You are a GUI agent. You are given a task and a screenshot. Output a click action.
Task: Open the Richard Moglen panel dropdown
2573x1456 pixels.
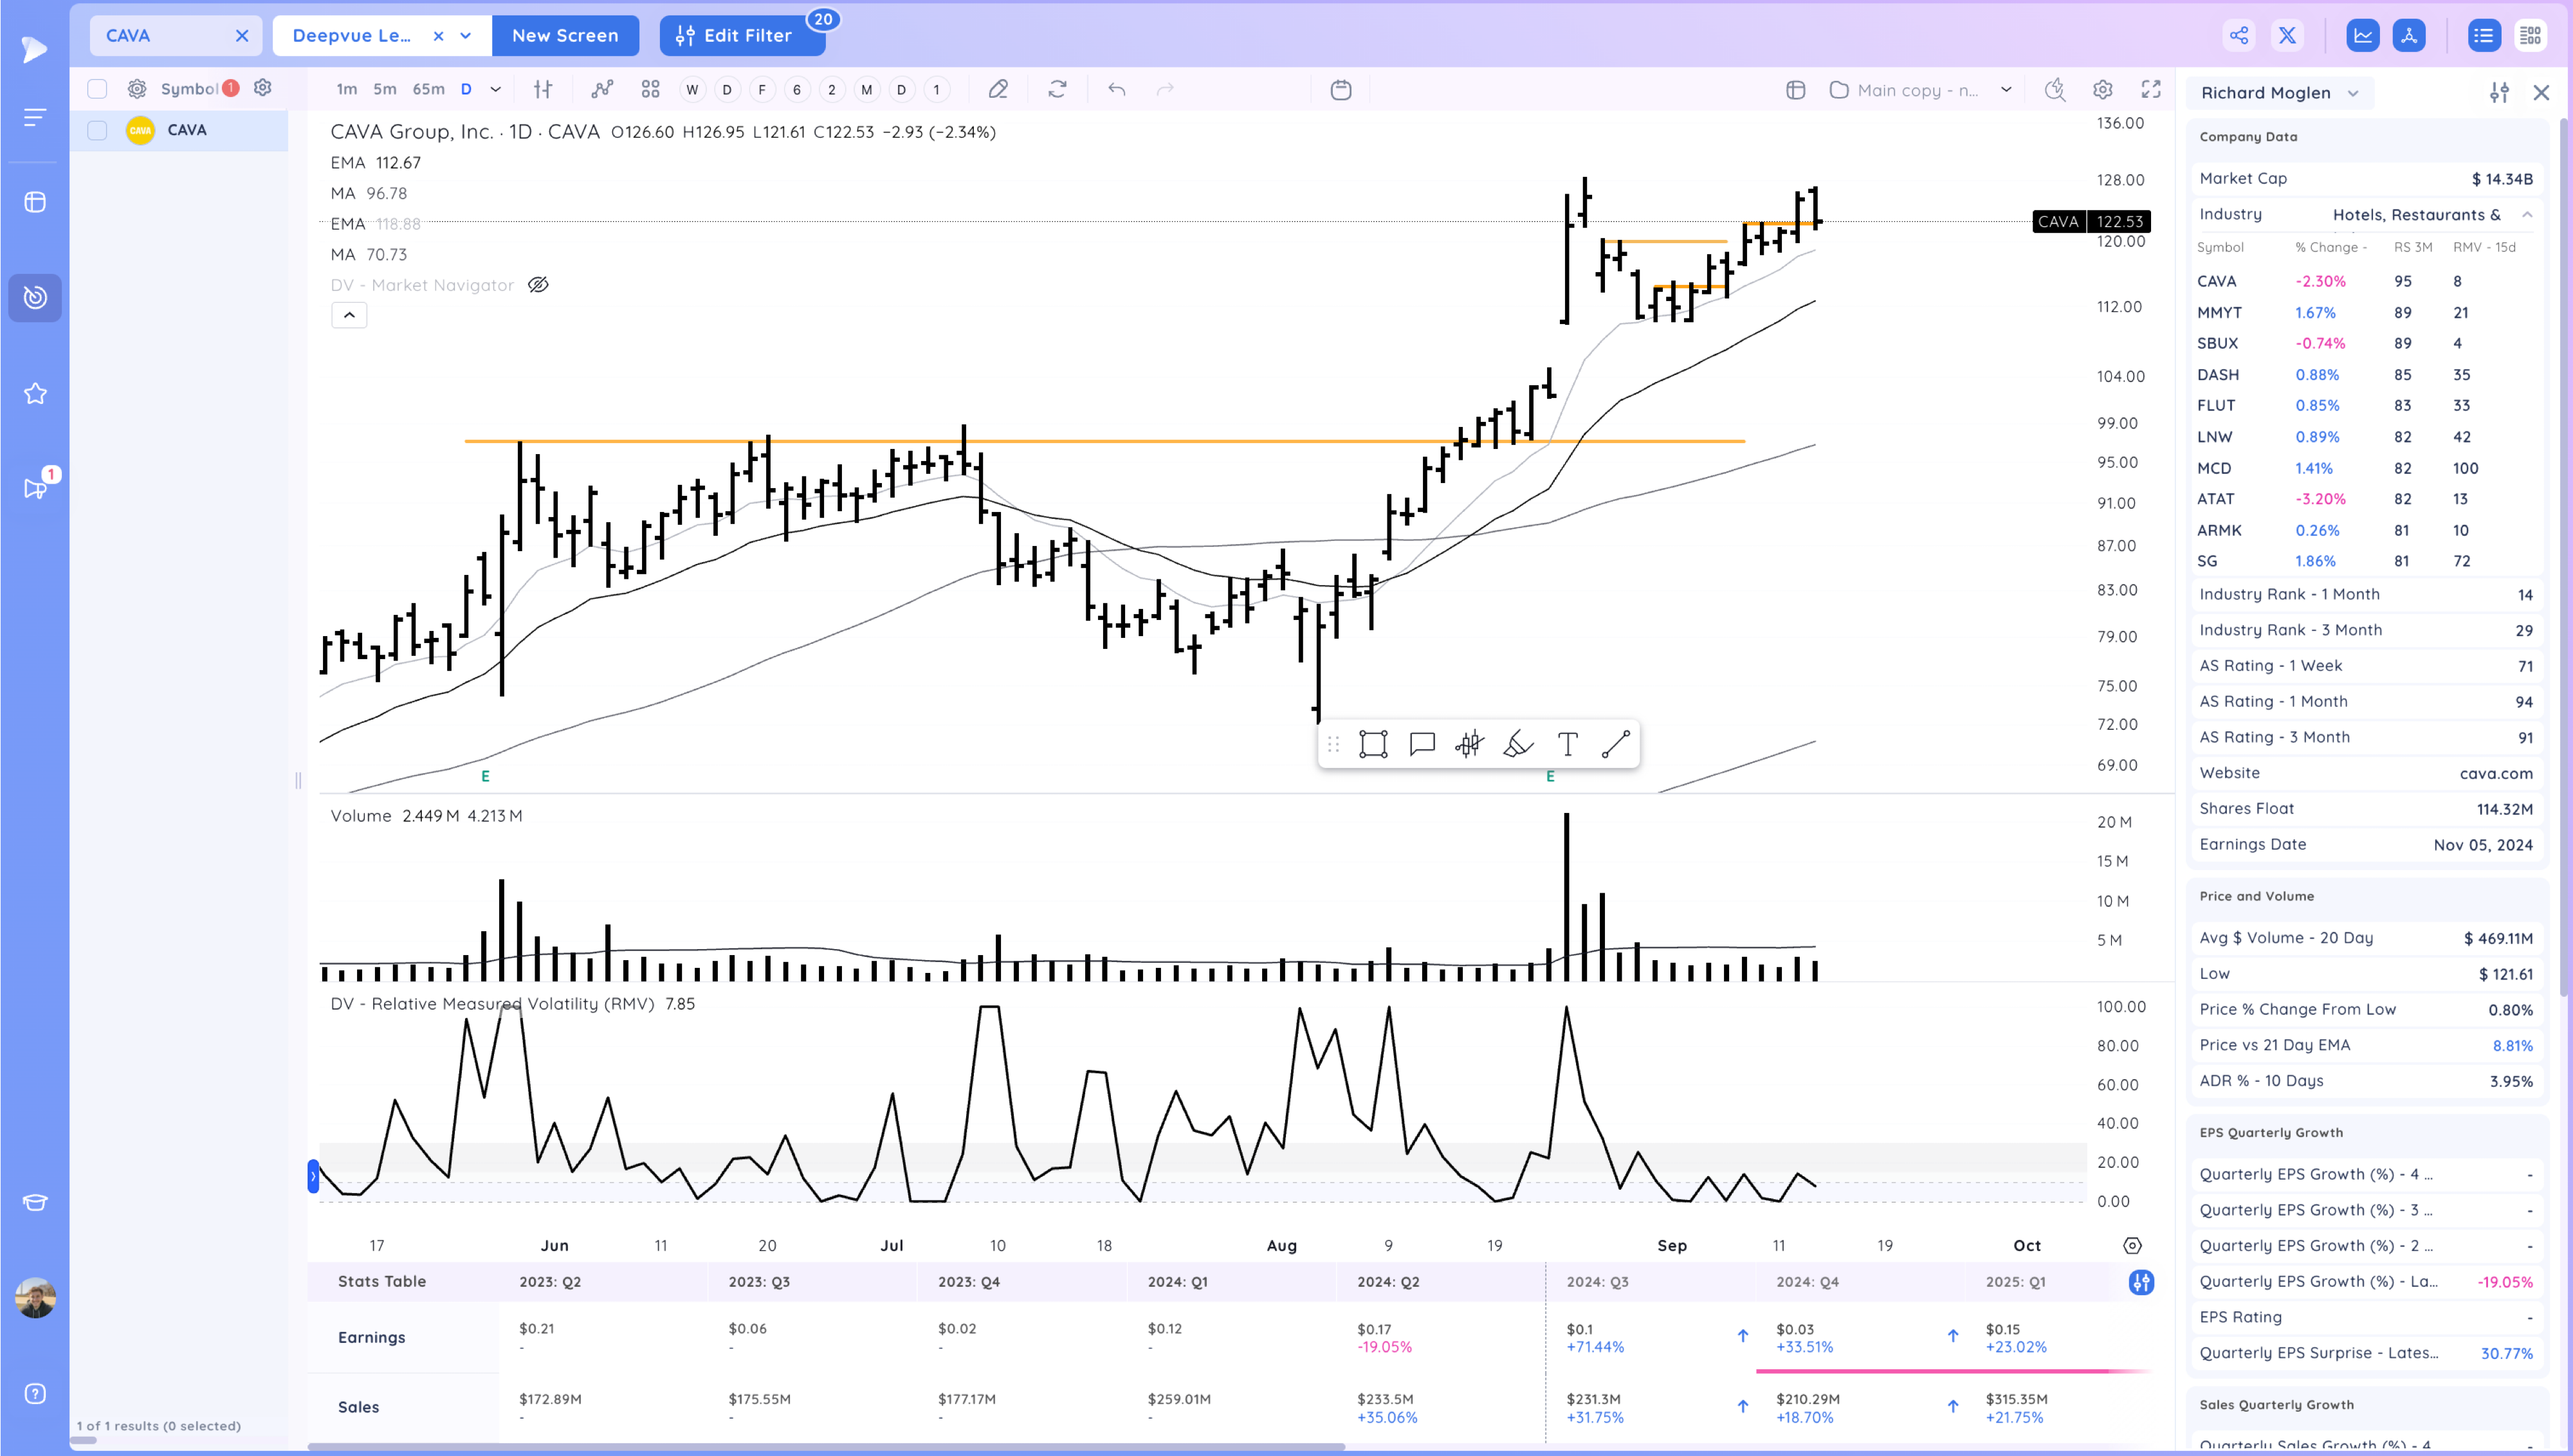2353,93
